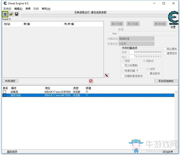Open the 文件(F) menu

pos(7,9)
